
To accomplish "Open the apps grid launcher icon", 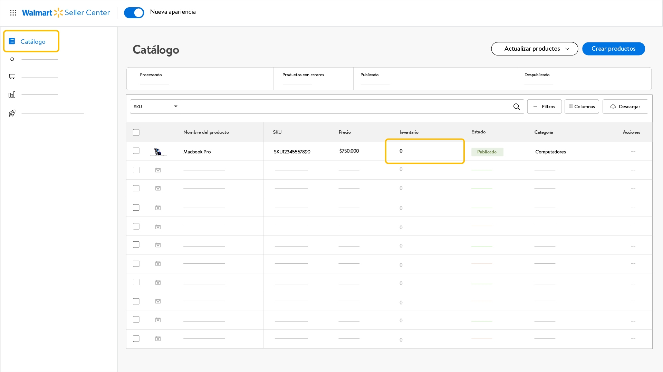I will (x=13, y=13).
